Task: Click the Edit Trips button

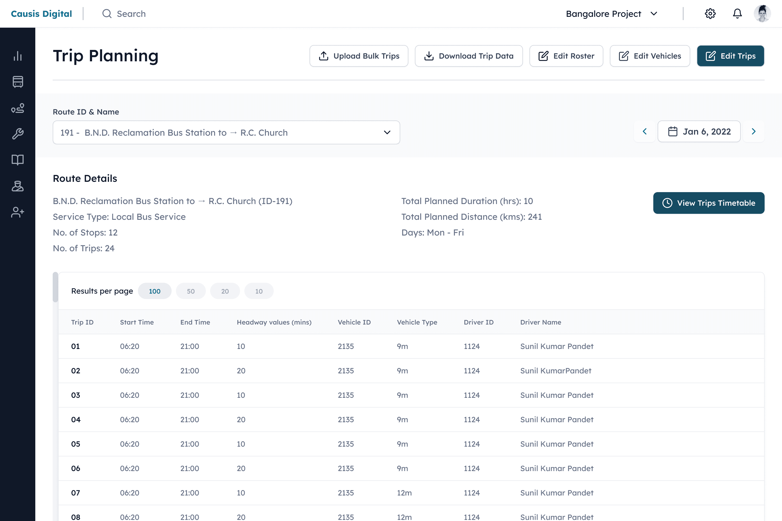Action: click(x=730, y=56)
